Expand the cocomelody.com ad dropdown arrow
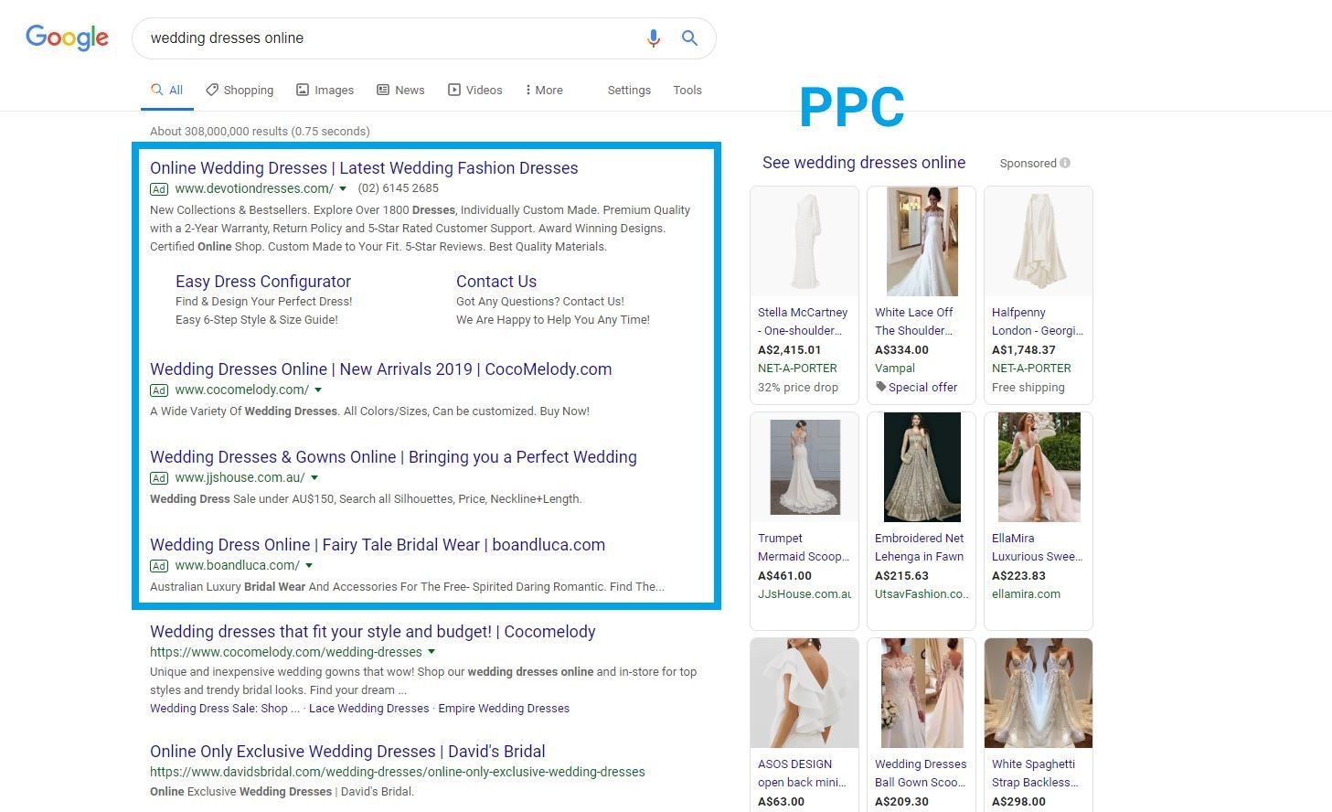The width and height of the screenshot is (1332, 812). [318, 390]
